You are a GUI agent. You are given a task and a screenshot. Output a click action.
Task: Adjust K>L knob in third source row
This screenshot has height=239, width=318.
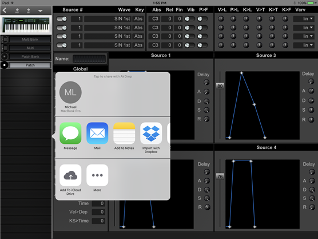(x=246, y=36)
